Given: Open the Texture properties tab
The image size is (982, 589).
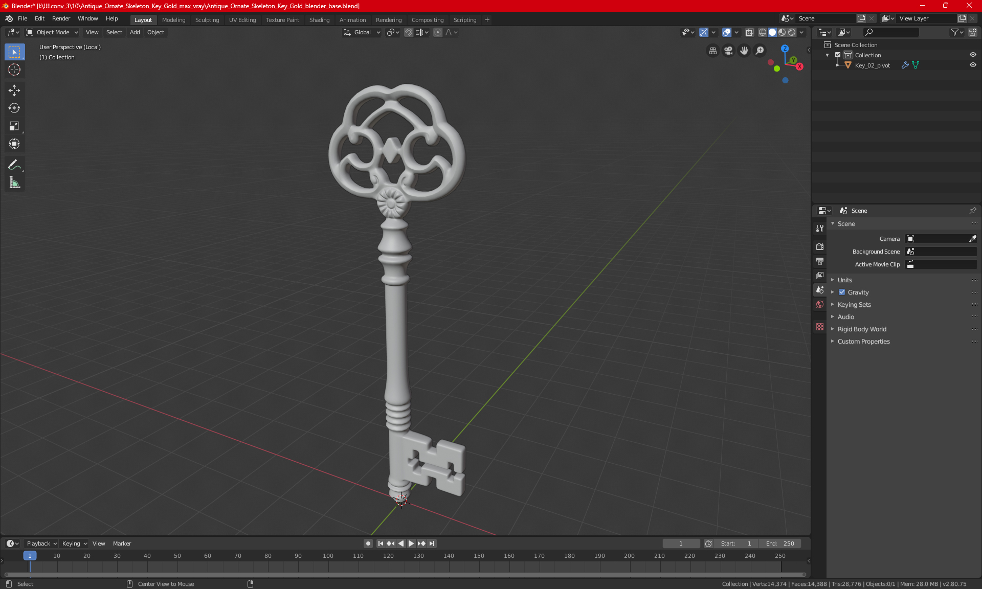Looking at the screenshot, I should coord(820,327).
